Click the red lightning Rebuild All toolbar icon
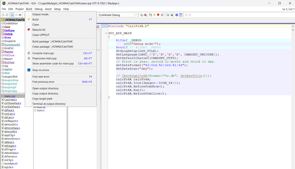This screenshot has height=169, width=295. tap(158, 15)
